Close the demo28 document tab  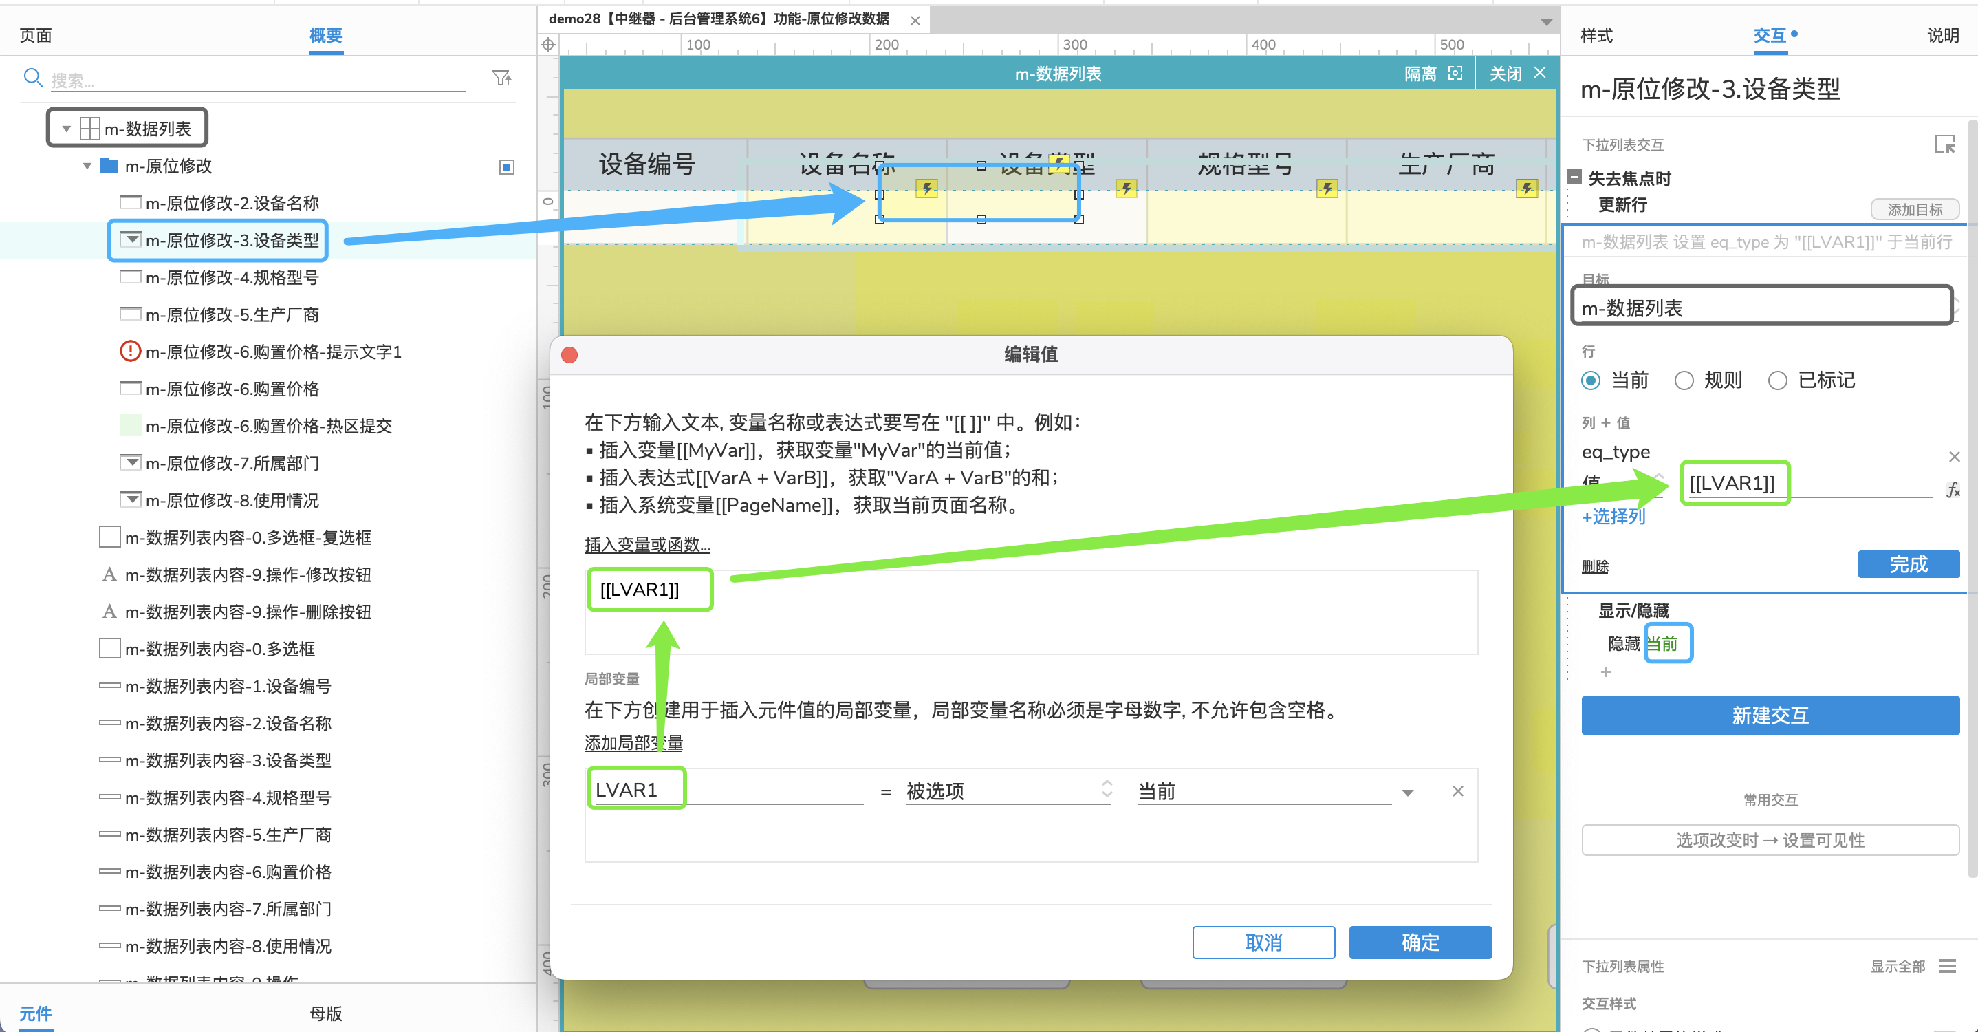915,21
